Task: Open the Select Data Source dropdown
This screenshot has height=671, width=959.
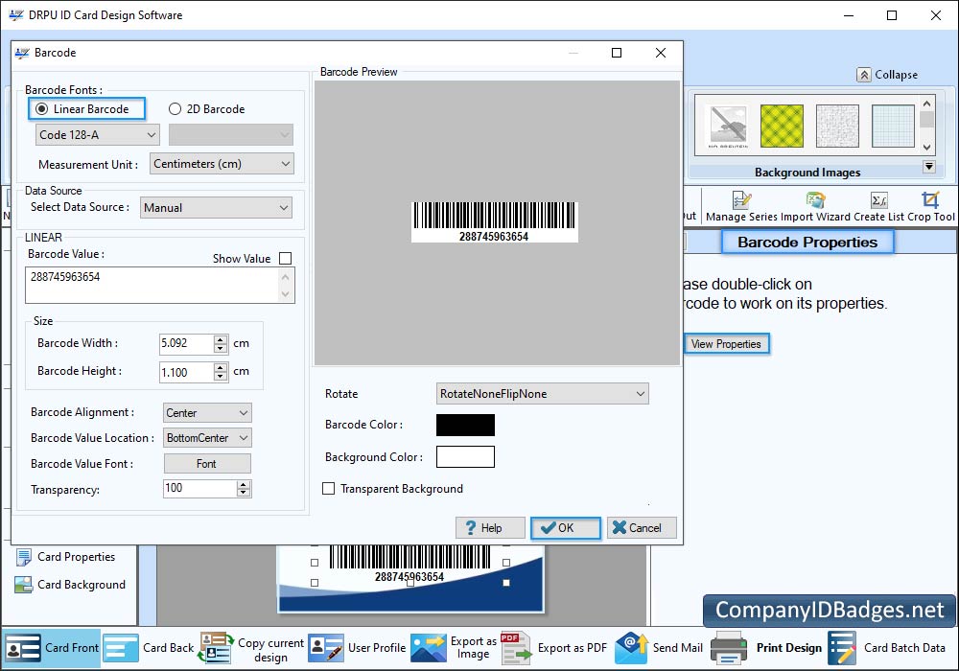Action: tap(216, 208)
